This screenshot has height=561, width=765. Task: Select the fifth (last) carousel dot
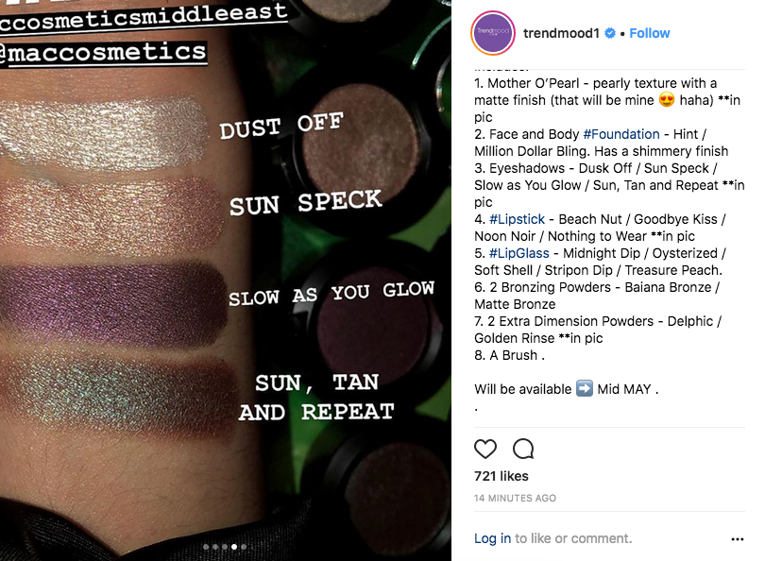[x=244, y=546]
